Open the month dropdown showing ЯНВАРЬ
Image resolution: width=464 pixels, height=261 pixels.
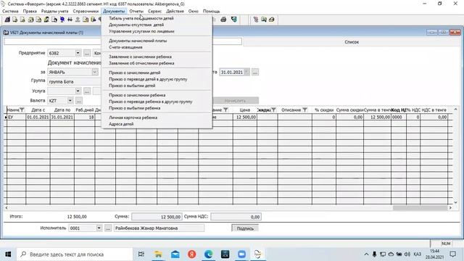(95, 72)
